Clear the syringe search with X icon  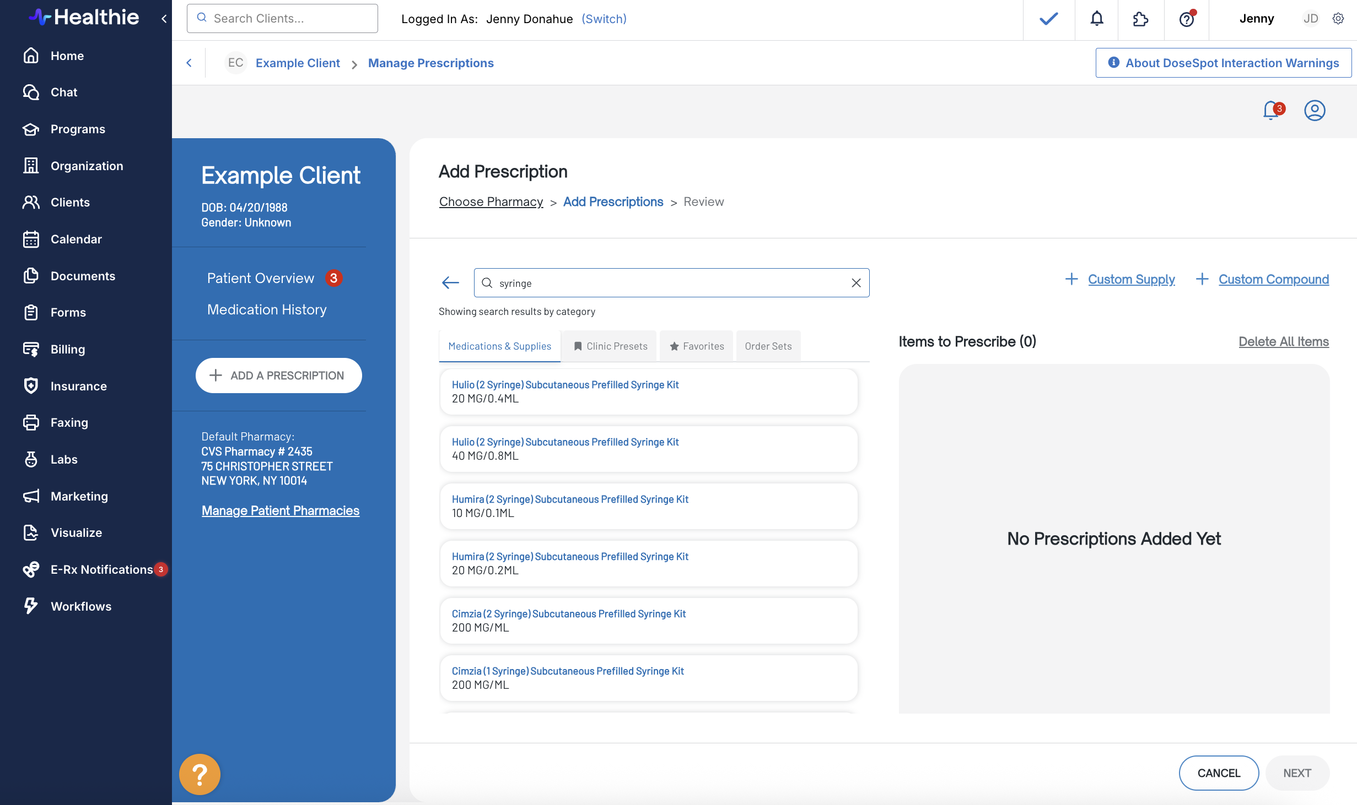[856, 283]
